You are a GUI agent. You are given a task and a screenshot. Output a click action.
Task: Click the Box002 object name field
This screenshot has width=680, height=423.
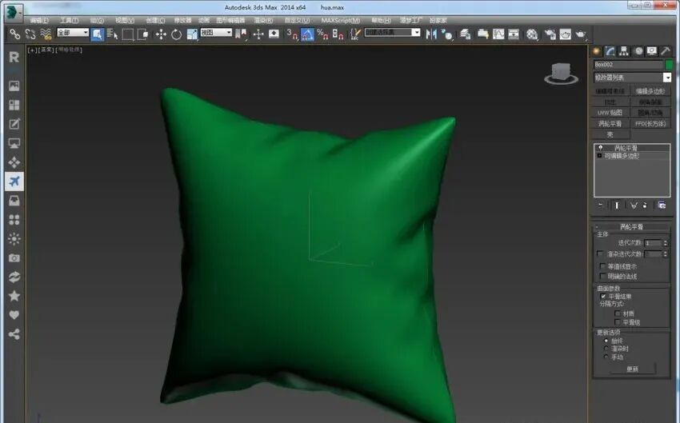click(x=628, y=65)
